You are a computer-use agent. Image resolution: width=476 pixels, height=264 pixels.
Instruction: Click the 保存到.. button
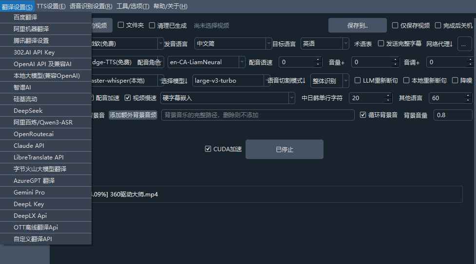point(357,26)
